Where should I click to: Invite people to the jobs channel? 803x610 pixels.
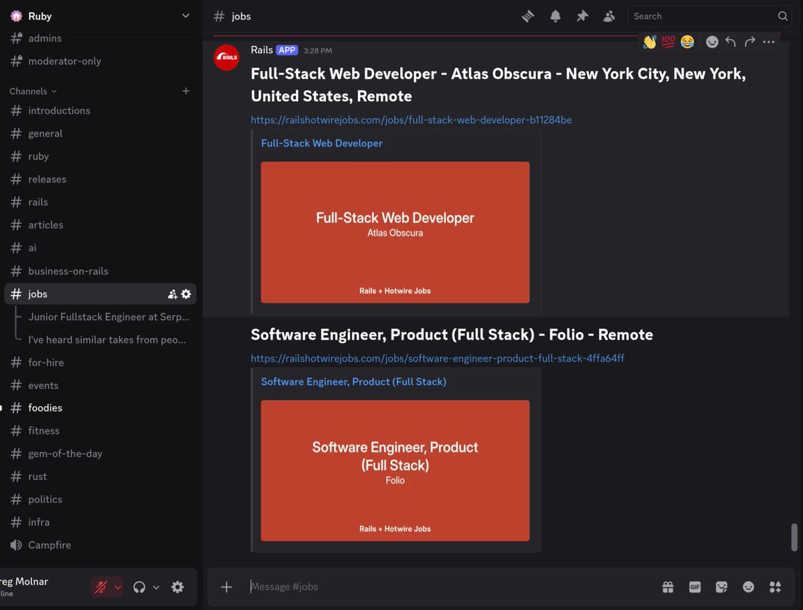(x=173, y=294)
